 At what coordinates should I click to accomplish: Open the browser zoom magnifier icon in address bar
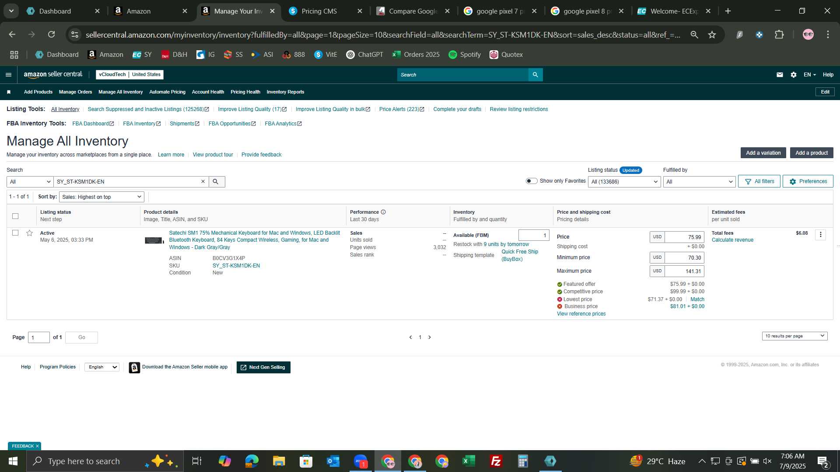click(x=694, y=35)
